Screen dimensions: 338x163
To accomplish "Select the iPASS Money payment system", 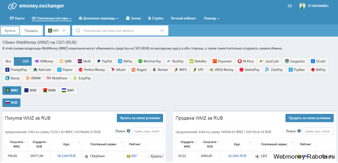I will 221,70.
